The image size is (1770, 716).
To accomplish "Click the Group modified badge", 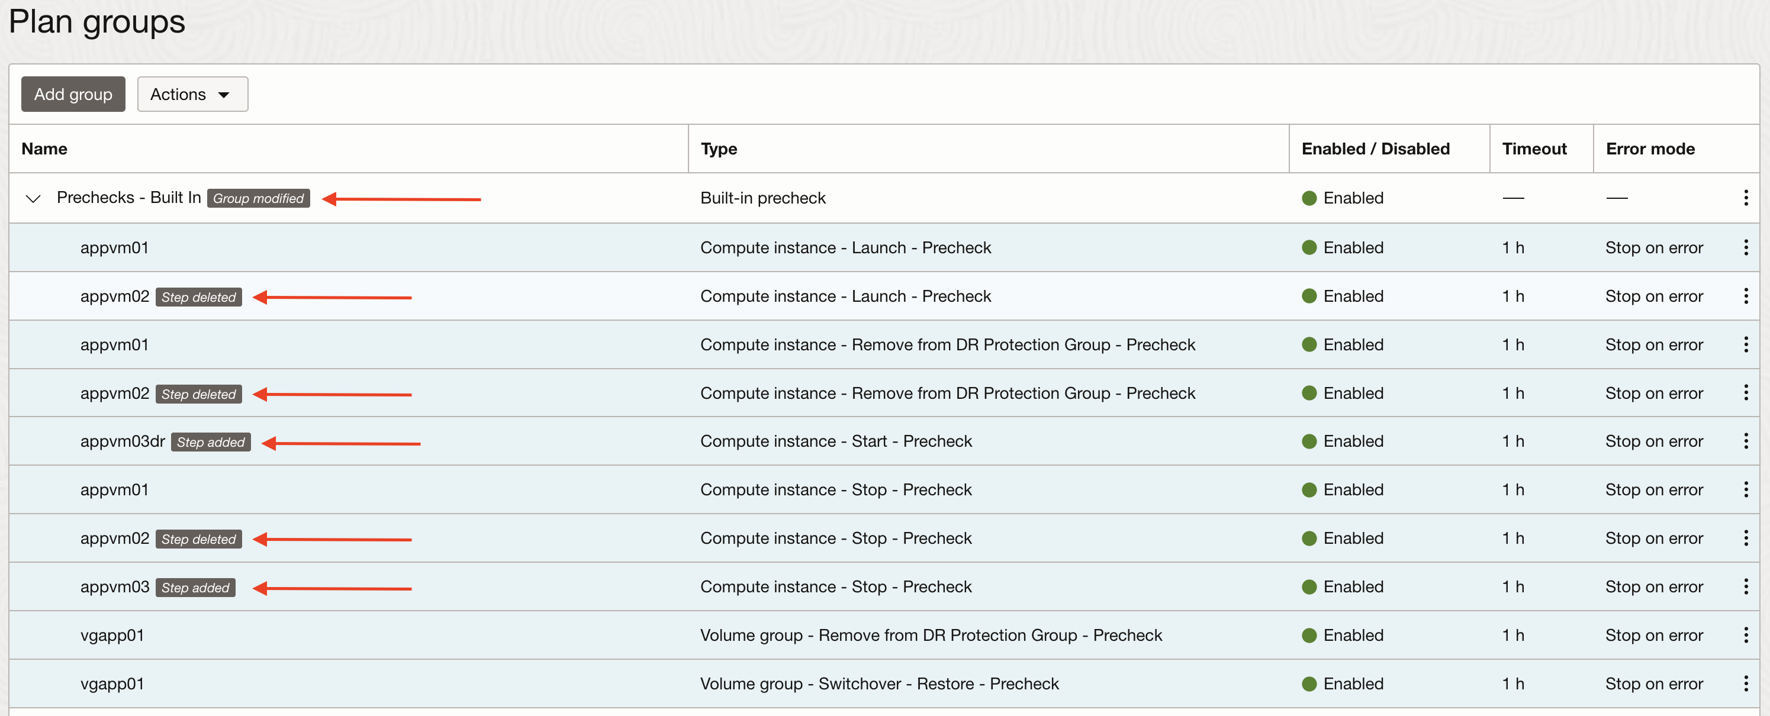I will tap(258, 199).
